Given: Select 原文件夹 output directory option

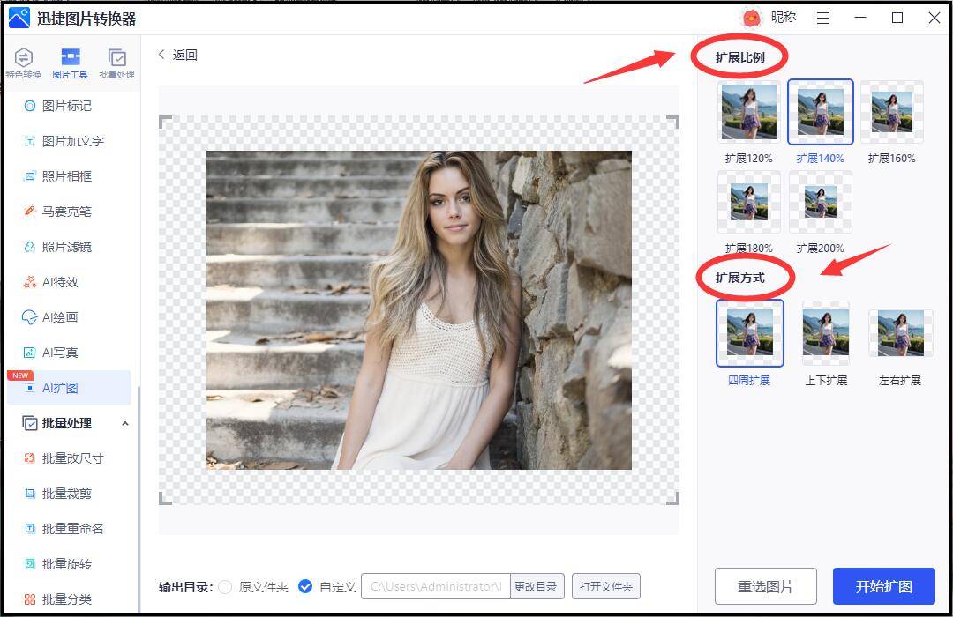Looking at the screenshot, I should point(226,586).
